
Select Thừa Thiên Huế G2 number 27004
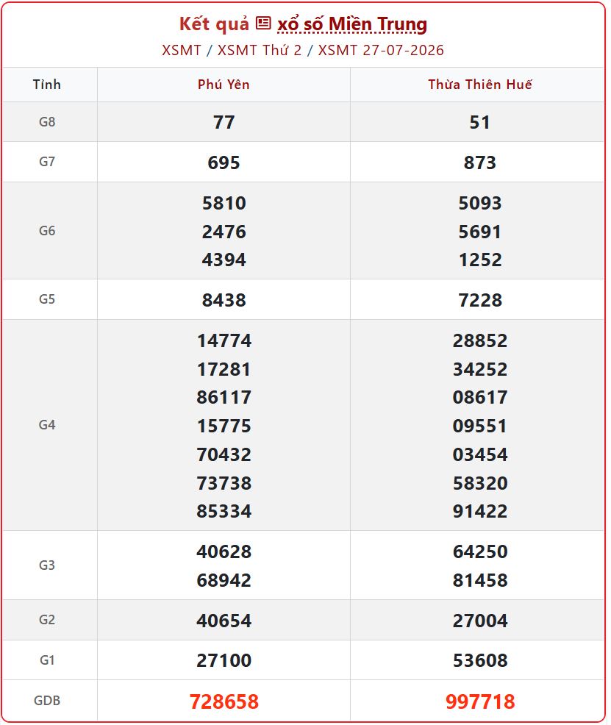click(479, 621)
